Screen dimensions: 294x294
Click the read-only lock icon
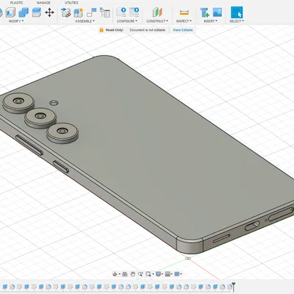(x=101, y=30)
